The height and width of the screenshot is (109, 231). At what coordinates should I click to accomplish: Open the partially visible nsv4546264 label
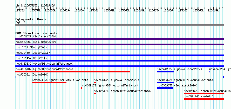point(220,69)
